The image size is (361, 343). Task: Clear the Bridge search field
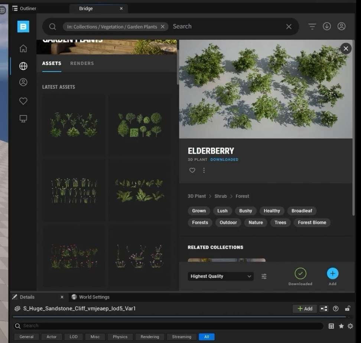[x=289, y=27]
